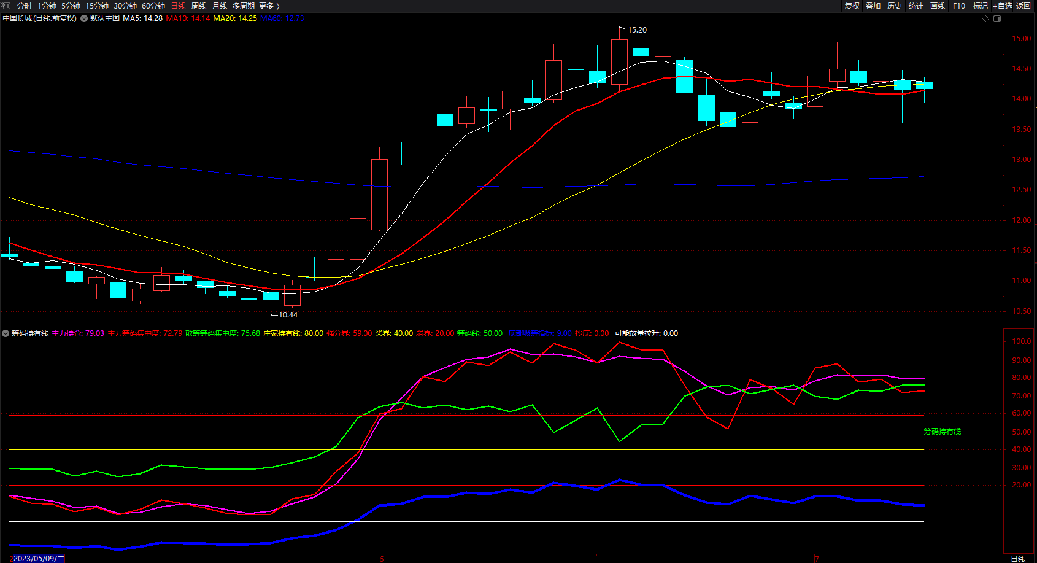Open the F10 company info button
This screenshot has width=1037, height=563.
pos(959,6)
